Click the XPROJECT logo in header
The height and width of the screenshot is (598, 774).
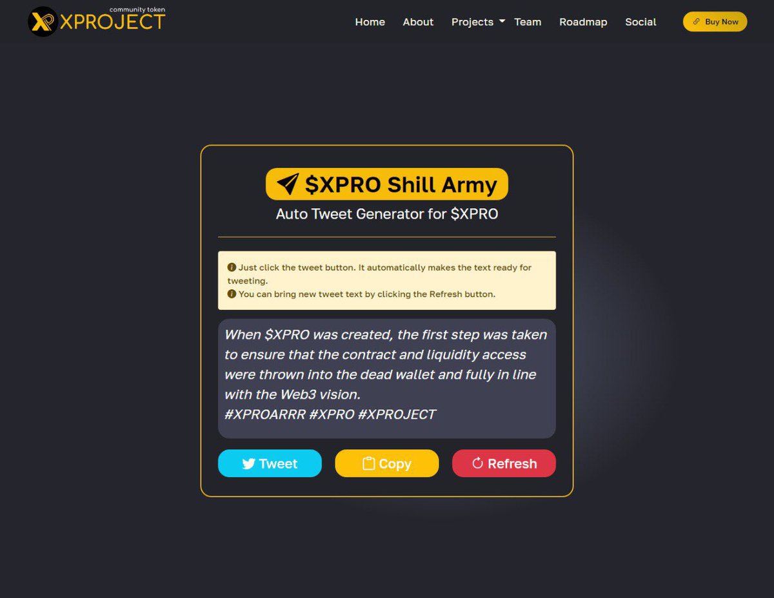(97, 21)
